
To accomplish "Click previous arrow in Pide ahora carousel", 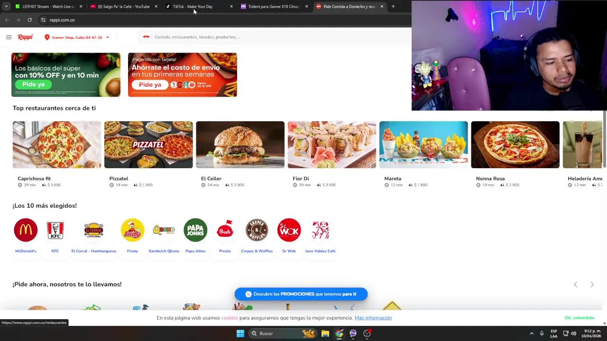I will tap(576, 284).
